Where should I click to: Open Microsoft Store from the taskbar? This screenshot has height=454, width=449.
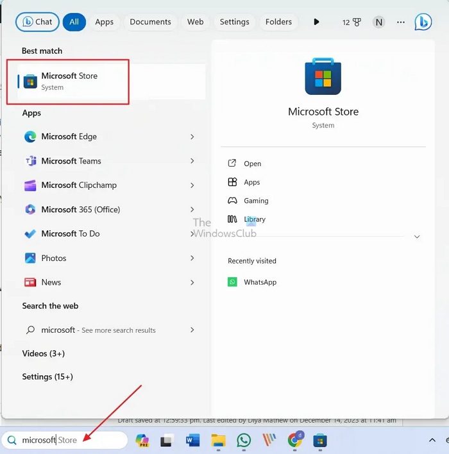[320, 441]
